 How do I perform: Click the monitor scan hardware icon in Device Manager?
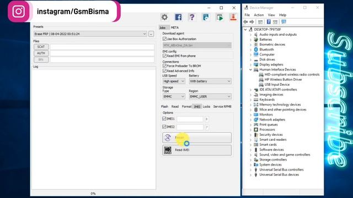coord(284,22)
